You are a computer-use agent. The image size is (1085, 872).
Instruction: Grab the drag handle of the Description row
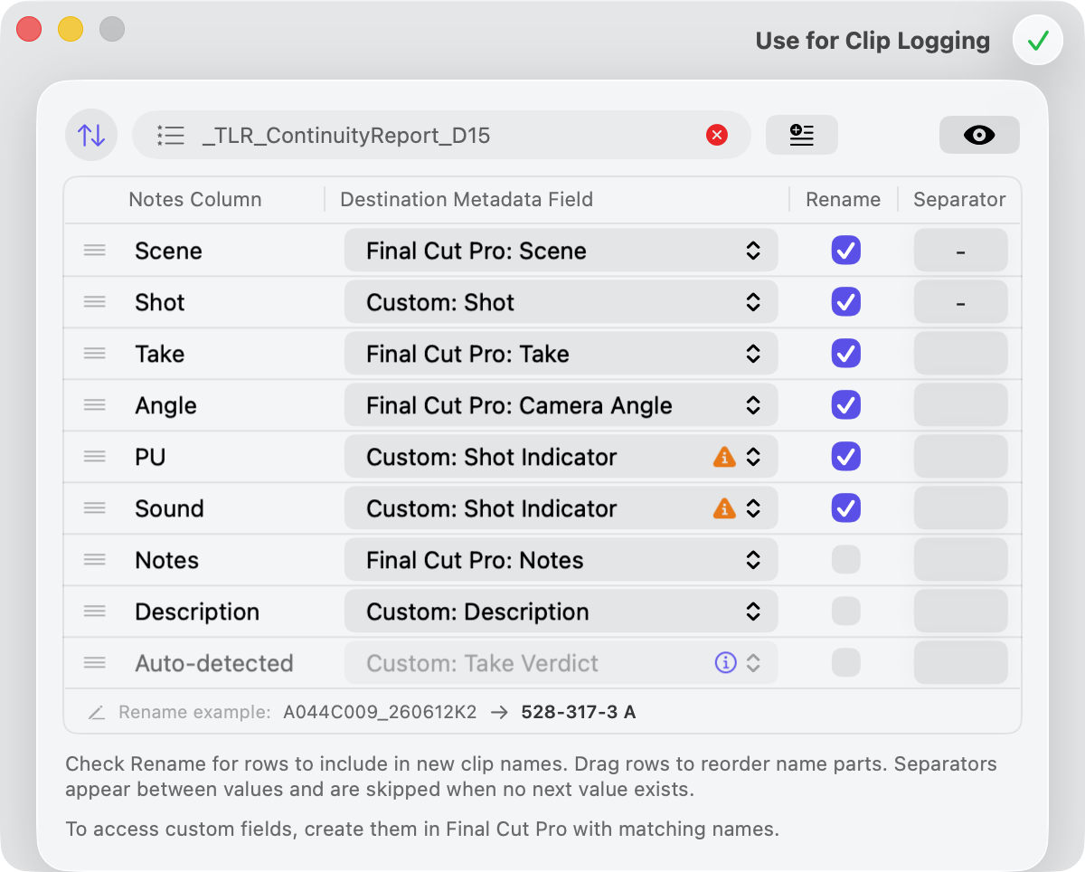[95, 611]
